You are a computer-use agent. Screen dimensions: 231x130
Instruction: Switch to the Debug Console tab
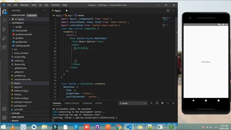(x=72, y=103)
